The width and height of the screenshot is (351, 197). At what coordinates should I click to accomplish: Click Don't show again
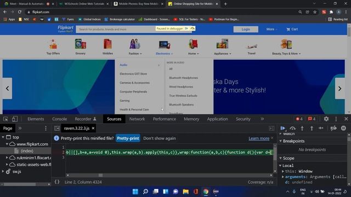[160, 138]
